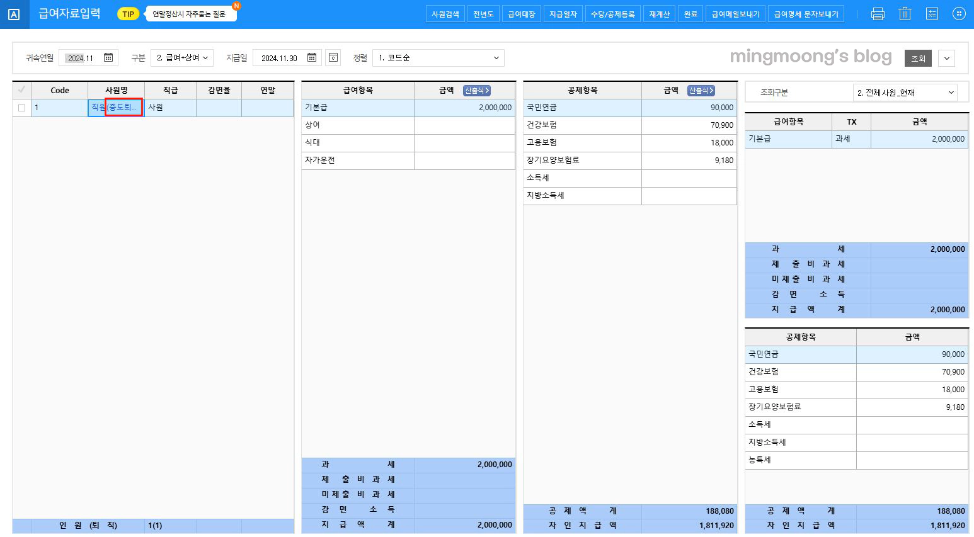Click the printer icon
Screen dimensions: 974x537
[878, 14]
